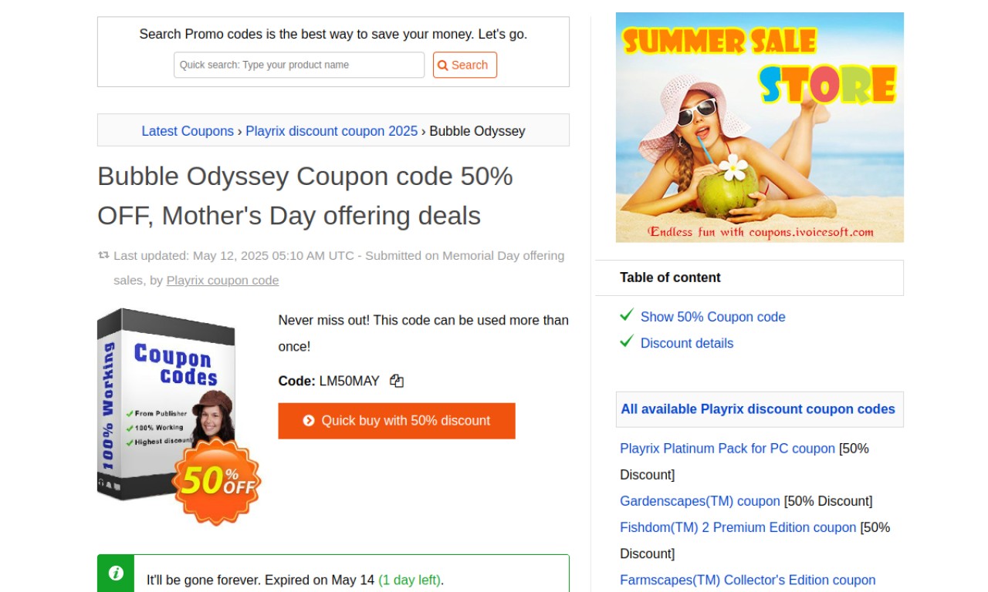
Task: Click the 50% OFF orange badge
Action: 217,481
